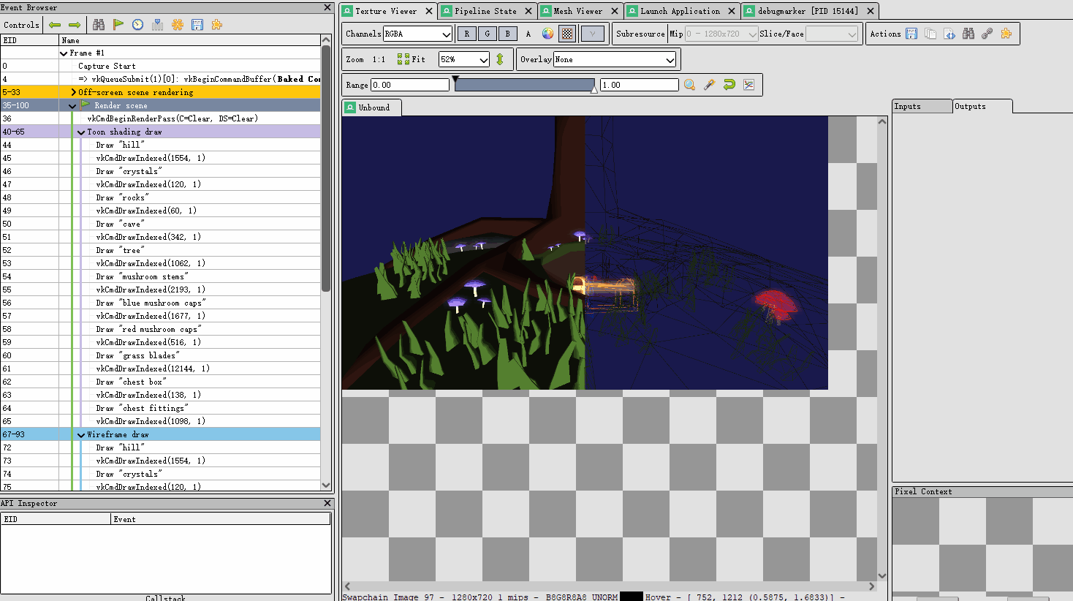Enable the green channel via the G button
The image size is (1073, 601).
coord(487,33)
